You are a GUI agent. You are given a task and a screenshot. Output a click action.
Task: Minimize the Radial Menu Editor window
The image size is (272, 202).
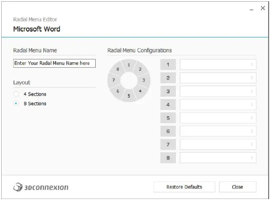[251, 9]
